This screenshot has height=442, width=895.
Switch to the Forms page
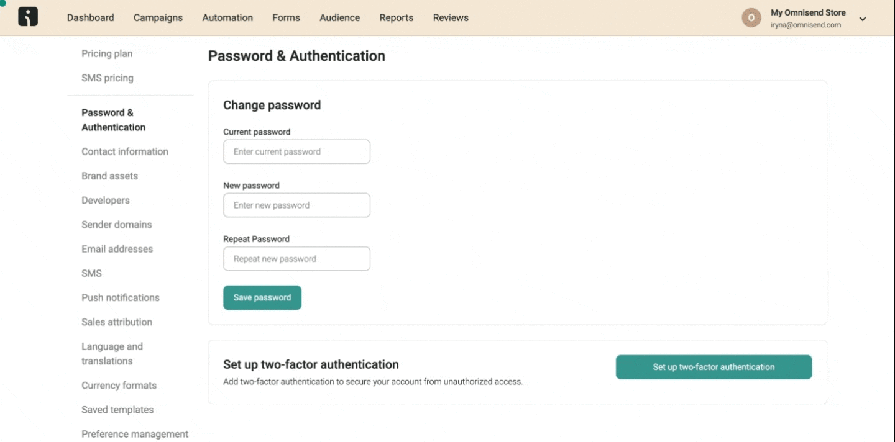[286, 17]
